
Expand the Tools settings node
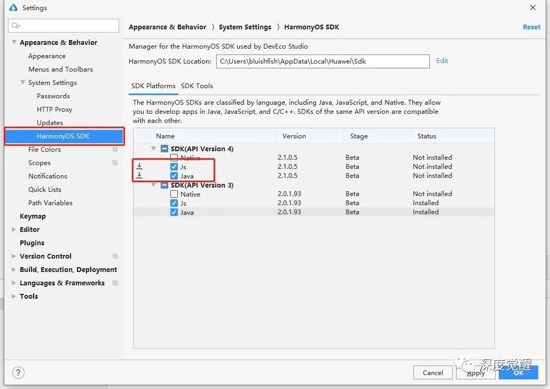click(x=14, y=296)
